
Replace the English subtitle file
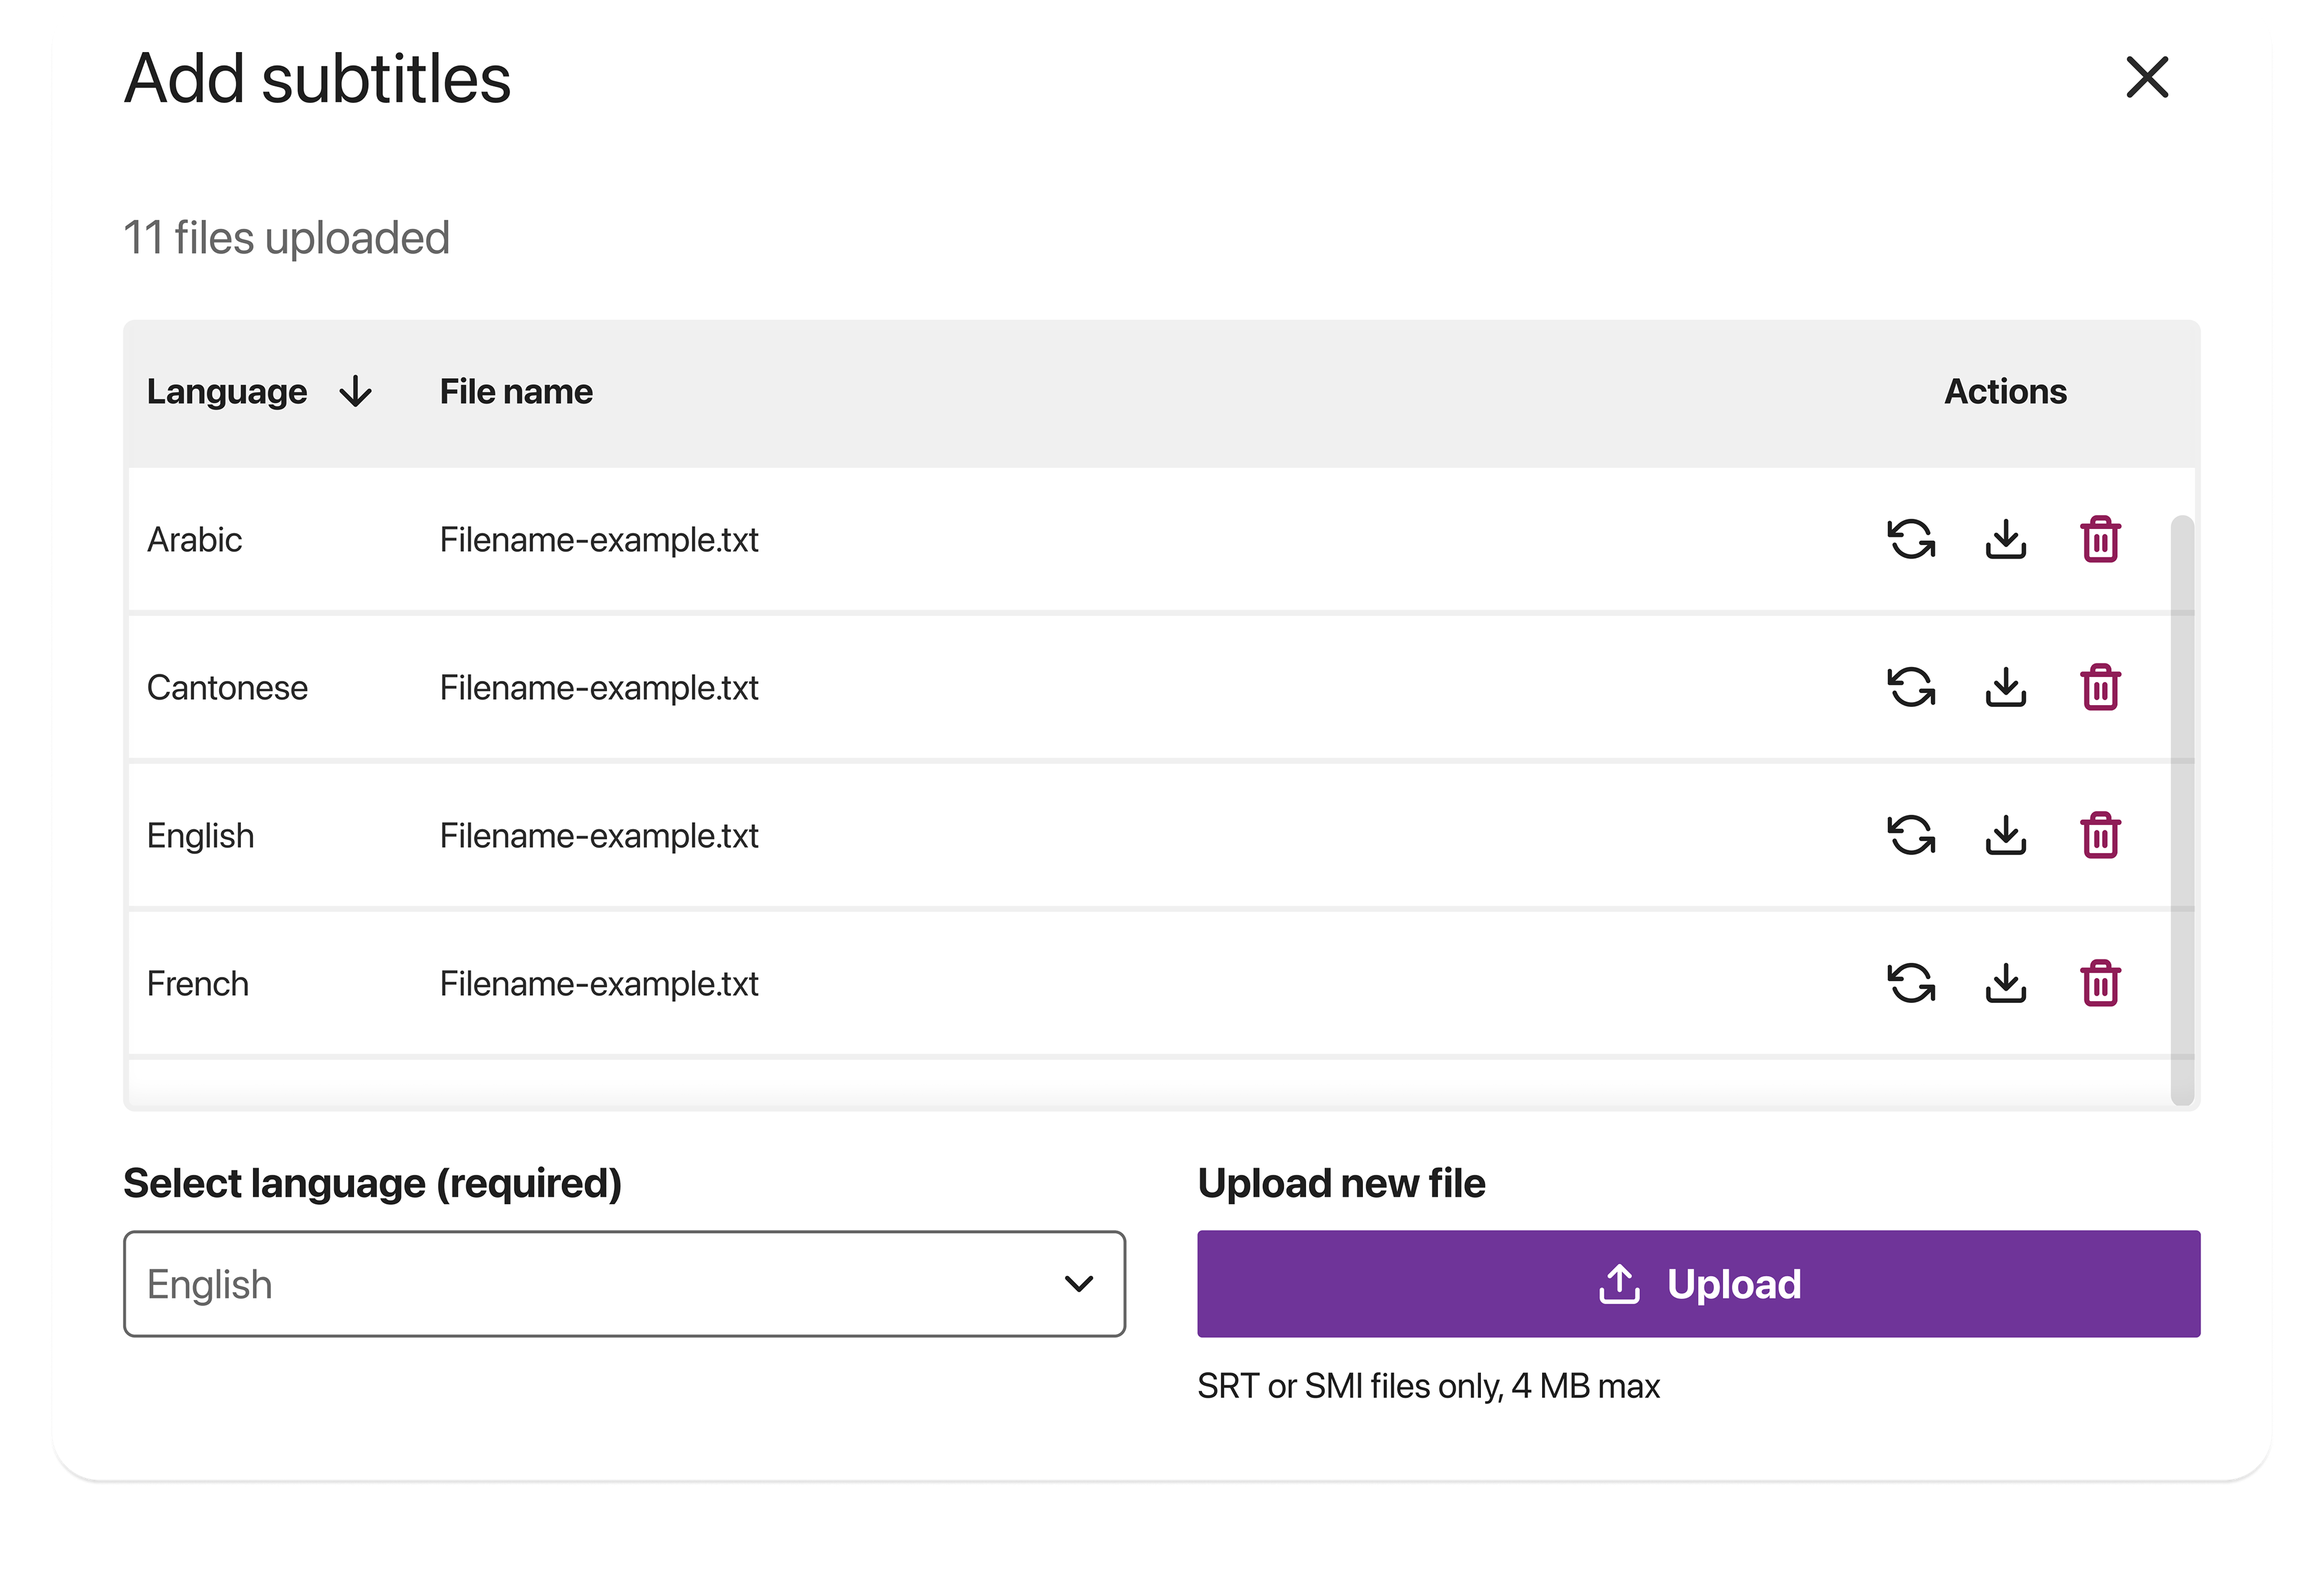[1911, 836]
